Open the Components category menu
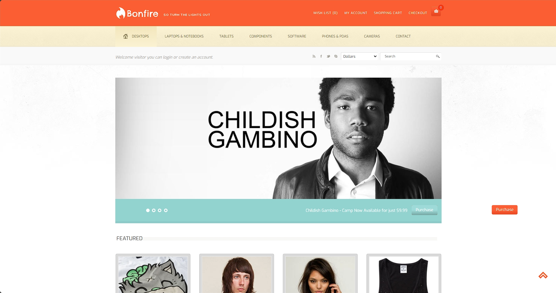 [261, 36]
